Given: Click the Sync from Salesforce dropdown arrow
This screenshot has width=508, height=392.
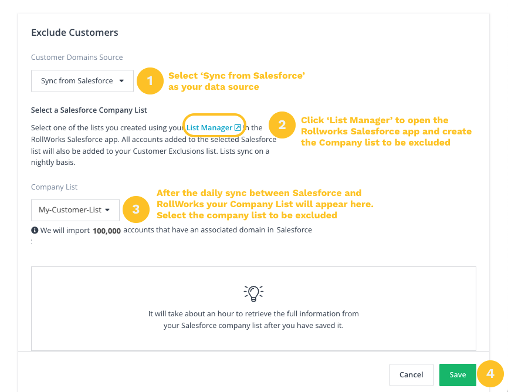Looking at the screenshot, I should [121, 81].
